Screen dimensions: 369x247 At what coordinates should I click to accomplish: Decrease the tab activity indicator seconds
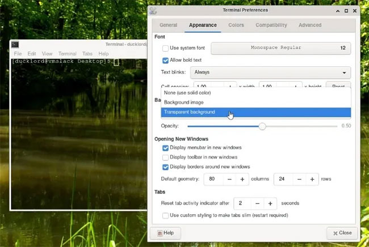[258, 203]
